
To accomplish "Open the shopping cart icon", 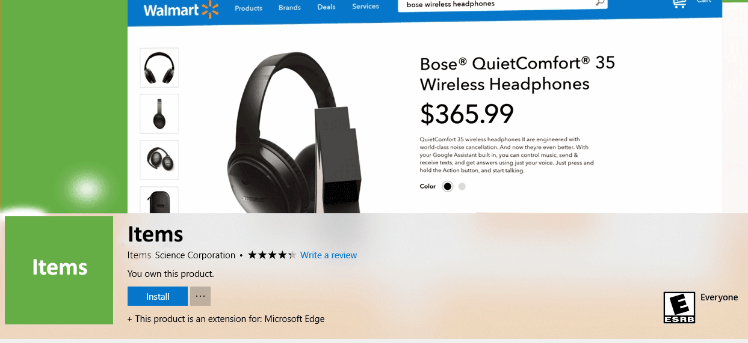I will pyautogui.click(x=679, y=3).
